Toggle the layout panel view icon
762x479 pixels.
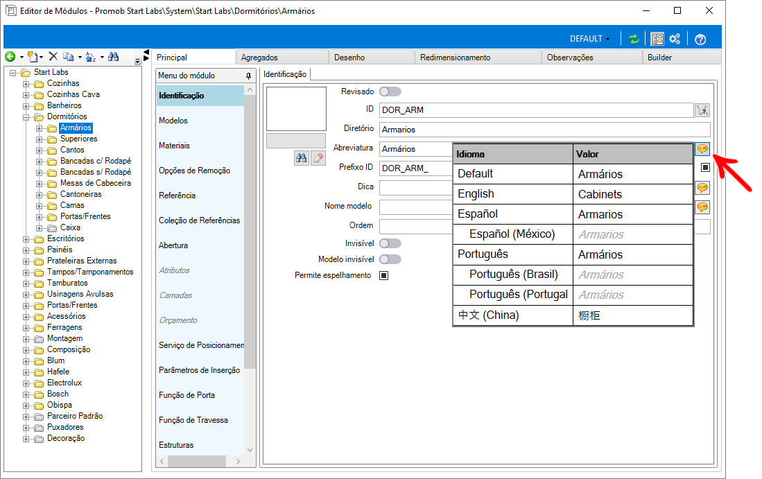tap(657, 39)
